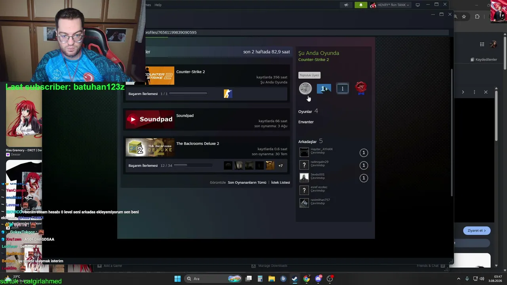
Task: Click the chevron arrow in the Chrome side panel
Action: pos(463,92)
